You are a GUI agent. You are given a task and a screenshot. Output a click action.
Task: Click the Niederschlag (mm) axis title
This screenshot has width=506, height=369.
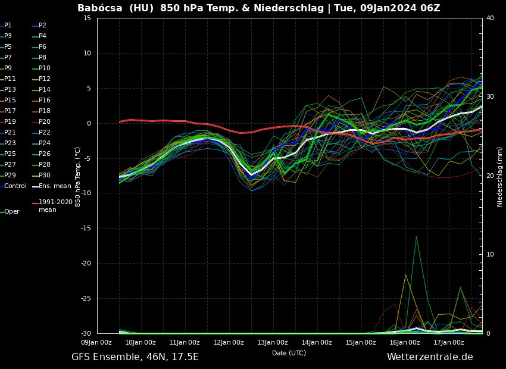click(x=500, y=176)
